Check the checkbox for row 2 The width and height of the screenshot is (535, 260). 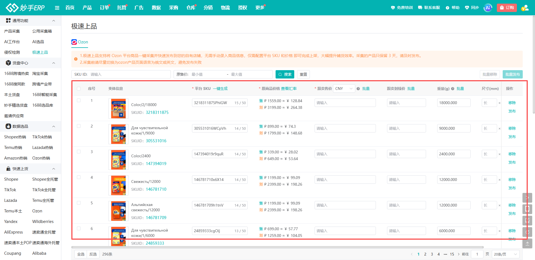(79, 126)
